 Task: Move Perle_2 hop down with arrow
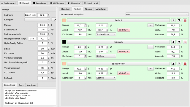coord(179,20)
